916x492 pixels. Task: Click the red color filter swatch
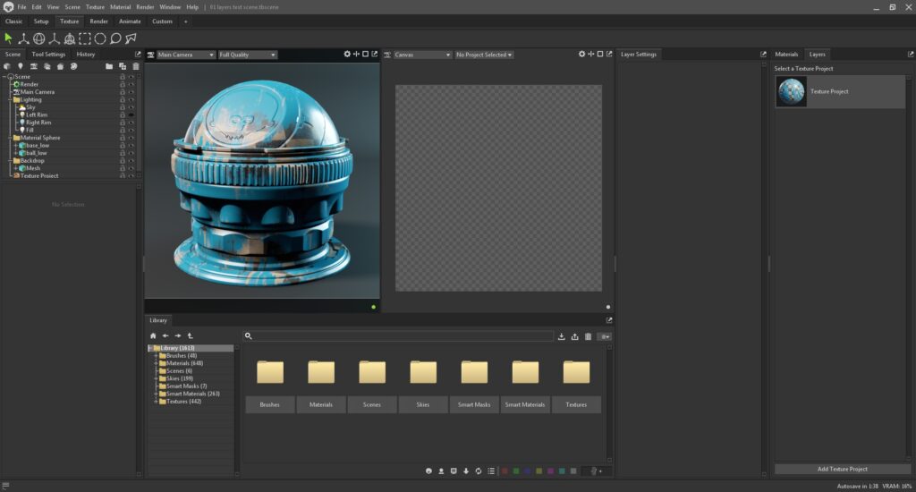pos(505,471)
